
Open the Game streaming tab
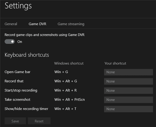coord(71,24)
